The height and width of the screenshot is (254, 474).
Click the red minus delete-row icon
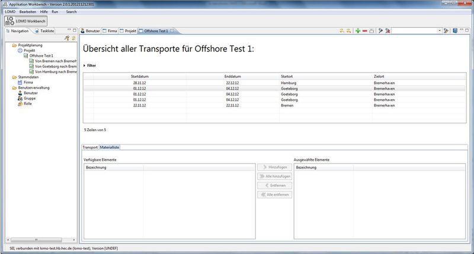coord(365,31)
